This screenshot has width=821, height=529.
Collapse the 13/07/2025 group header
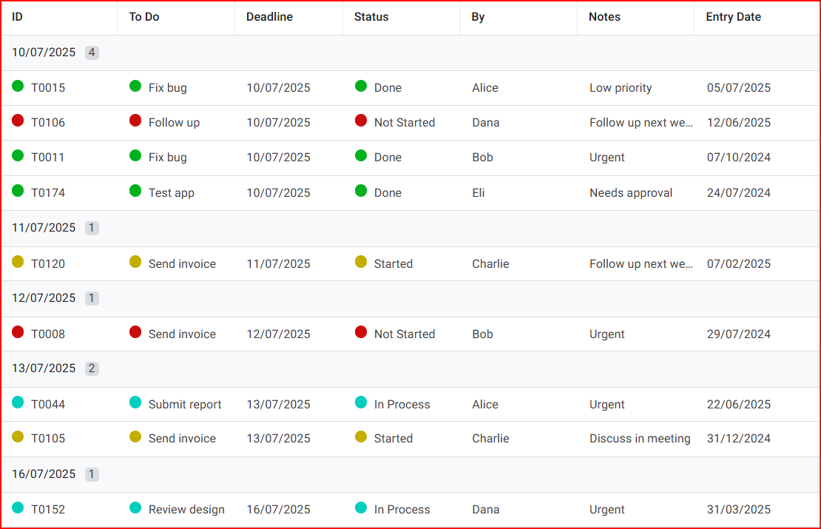[x=44, y=368]
